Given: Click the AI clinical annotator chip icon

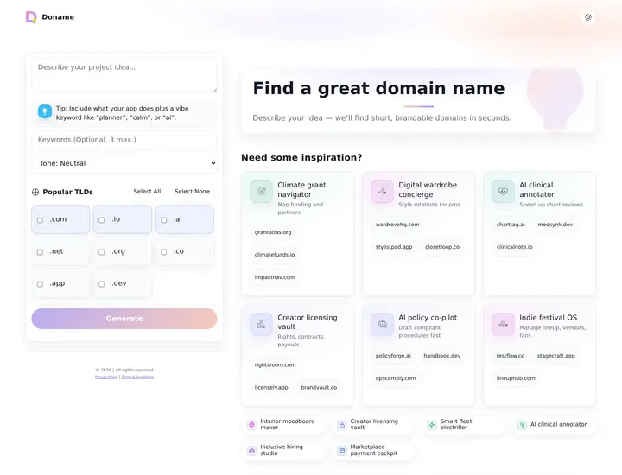Looking at the screenshot, I should [522, 425].
